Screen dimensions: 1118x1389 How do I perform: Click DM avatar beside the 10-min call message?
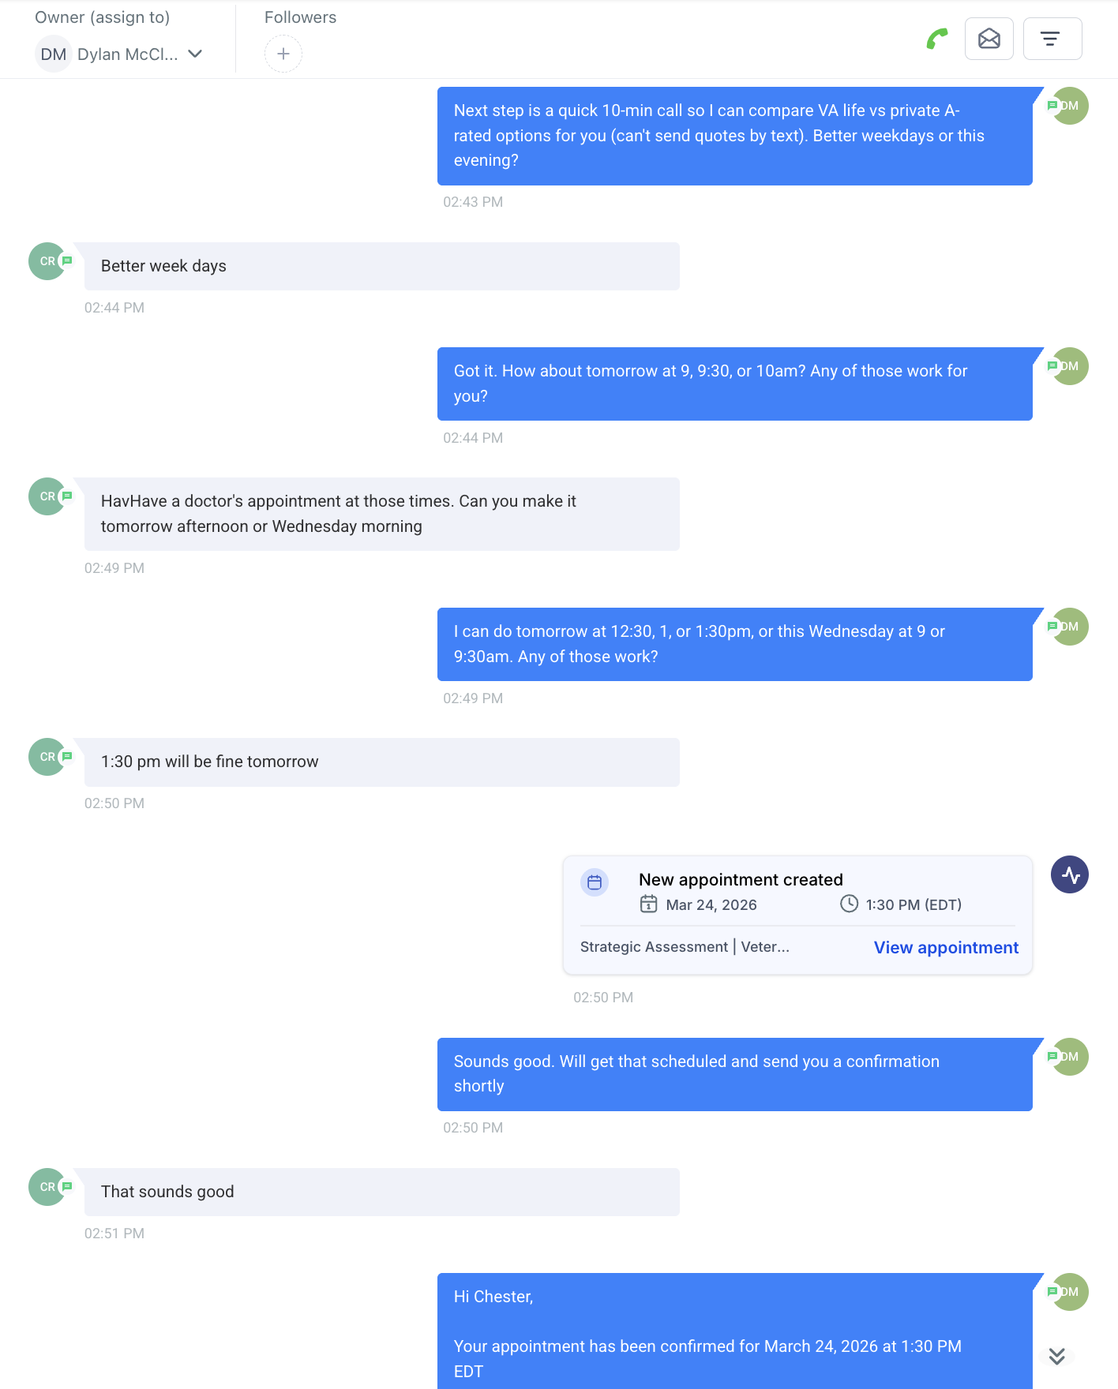pyautogui.click(x=1070, y=106)
